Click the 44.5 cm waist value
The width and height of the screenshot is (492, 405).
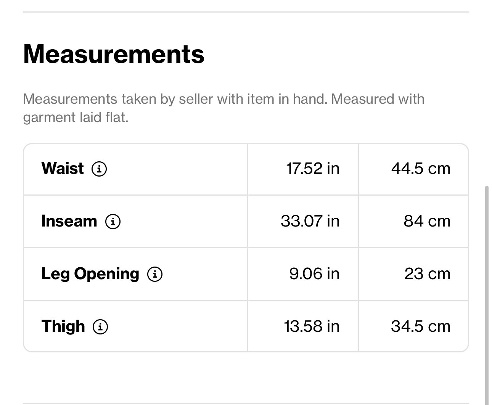[421, 169]
